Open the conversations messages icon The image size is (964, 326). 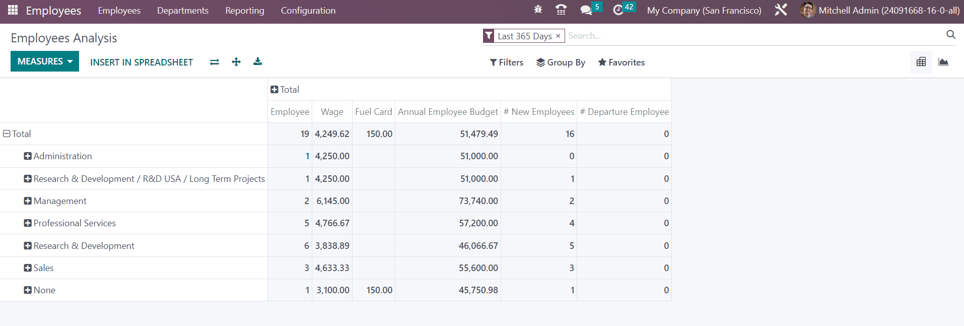586,10
